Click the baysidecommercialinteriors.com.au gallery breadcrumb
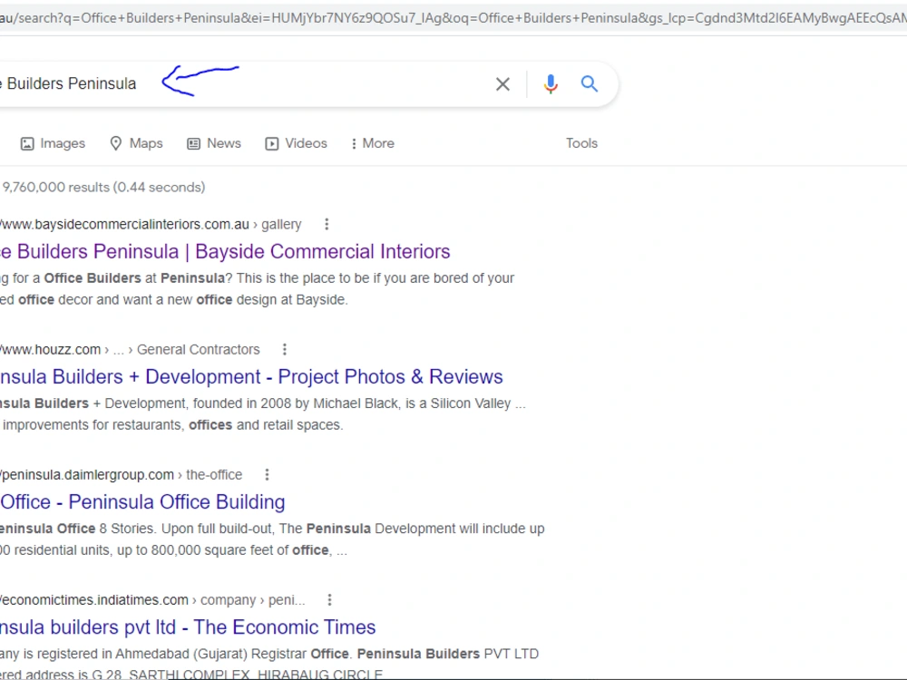907x680 pixels. (x=151, y=224)
